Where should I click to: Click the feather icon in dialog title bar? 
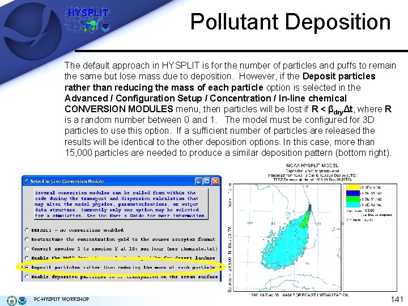click(26, 181)
